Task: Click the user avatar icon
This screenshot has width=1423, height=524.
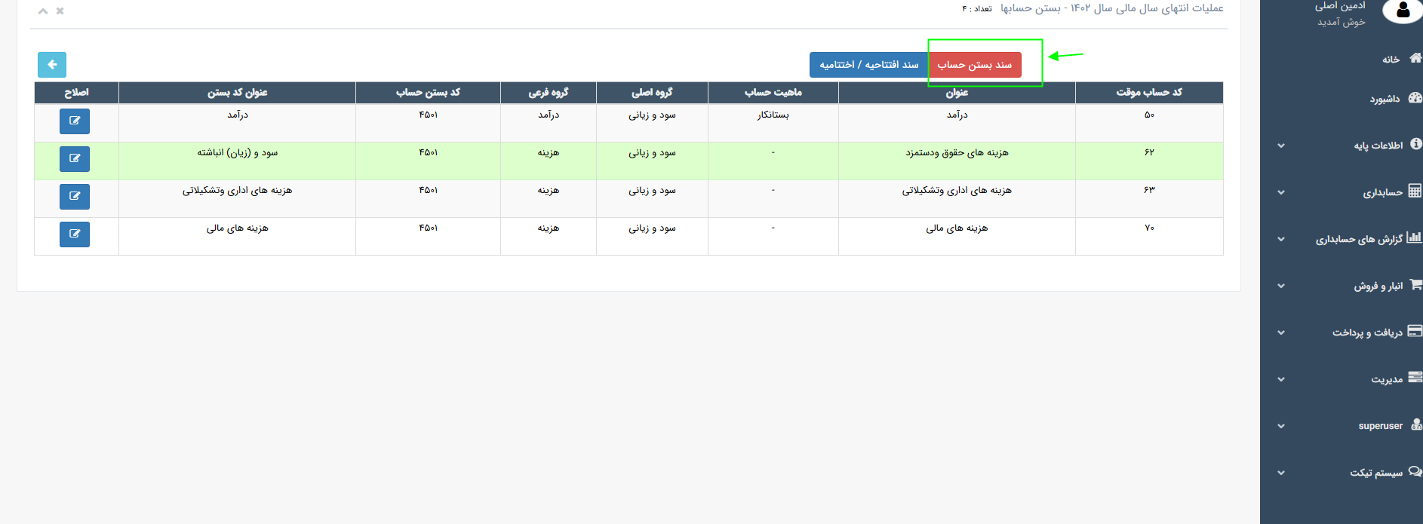Action: pos(1403,11)
